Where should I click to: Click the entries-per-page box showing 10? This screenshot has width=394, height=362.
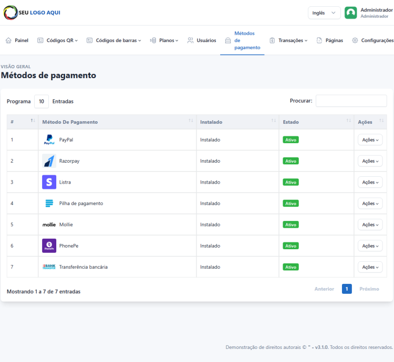42,101
